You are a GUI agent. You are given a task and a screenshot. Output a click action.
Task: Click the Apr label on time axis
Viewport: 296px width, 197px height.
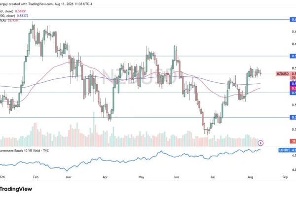point(105,177)
